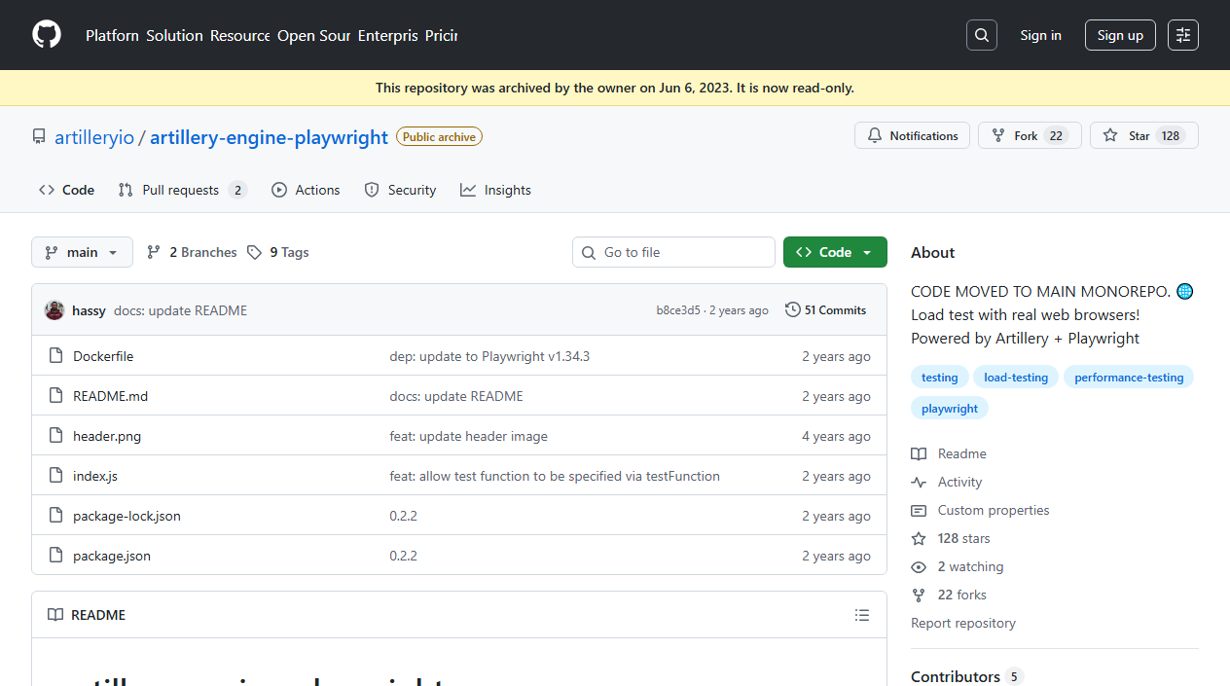Switch to the Insights tab
The width and height of the screenshot is (1230, 686).
496,190
